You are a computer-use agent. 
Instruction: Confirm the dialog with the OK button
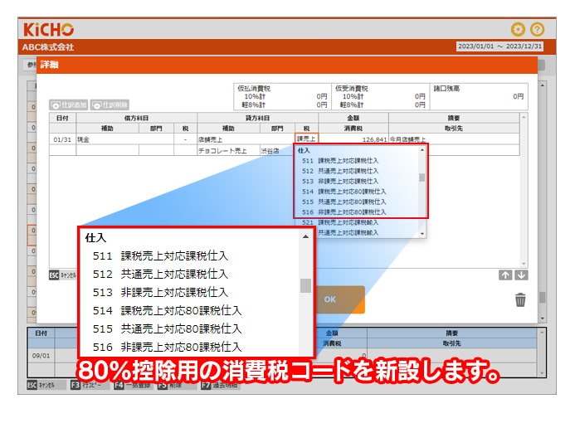click(x=341, y=299)
